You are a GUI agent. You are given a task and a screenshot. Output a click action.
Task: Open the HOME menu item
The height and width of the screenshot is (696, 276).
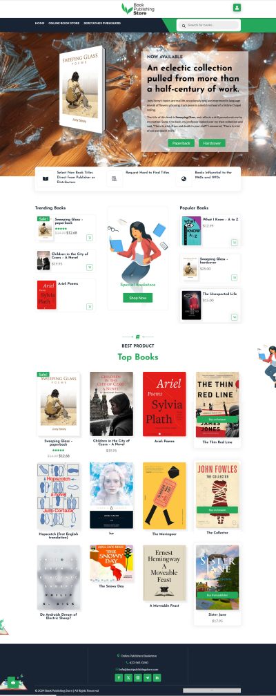coord(39,23)
